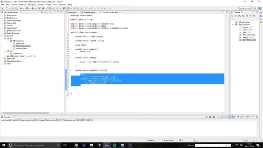Image resolution: width=263 pixels, height=148 pixels.
Task: Open the Refactor menu
Action: [x=23, y=5]
